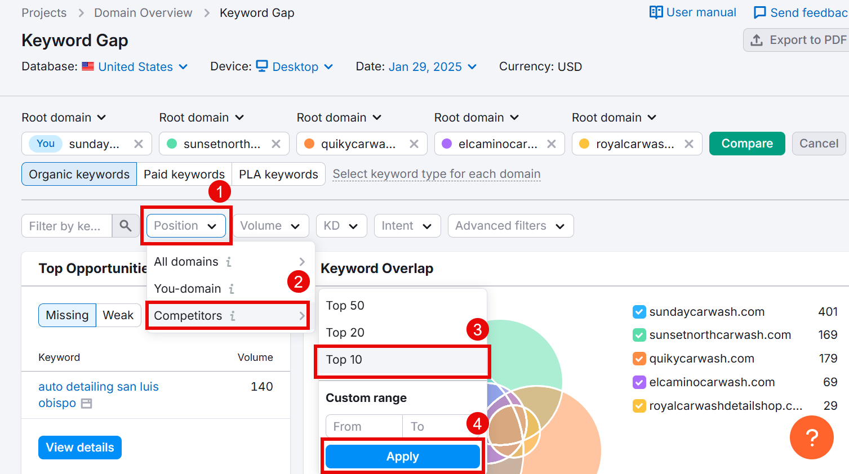Click the orange dot of quikycarwa domain

[x=309, y=144]
